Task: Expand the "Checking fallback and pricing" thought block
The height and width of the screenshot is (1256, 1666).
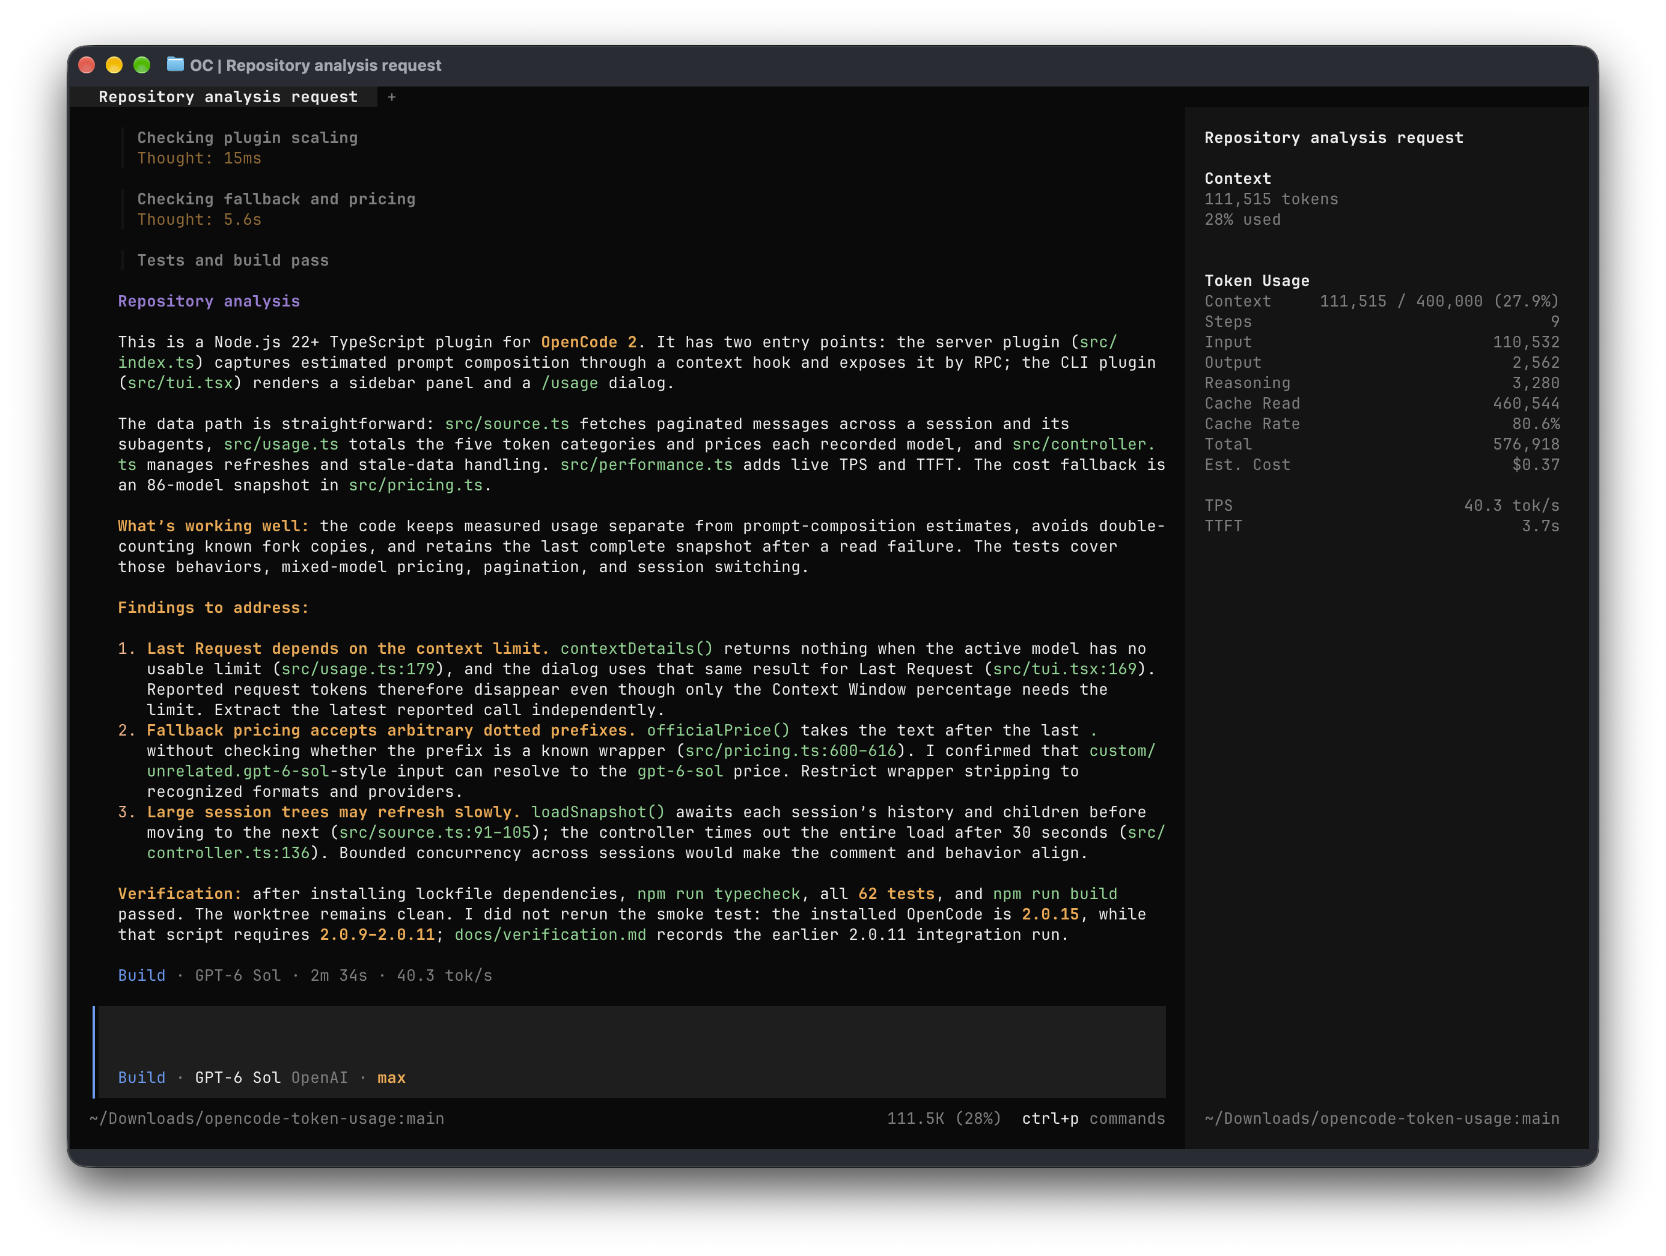Action: point(276,199)
